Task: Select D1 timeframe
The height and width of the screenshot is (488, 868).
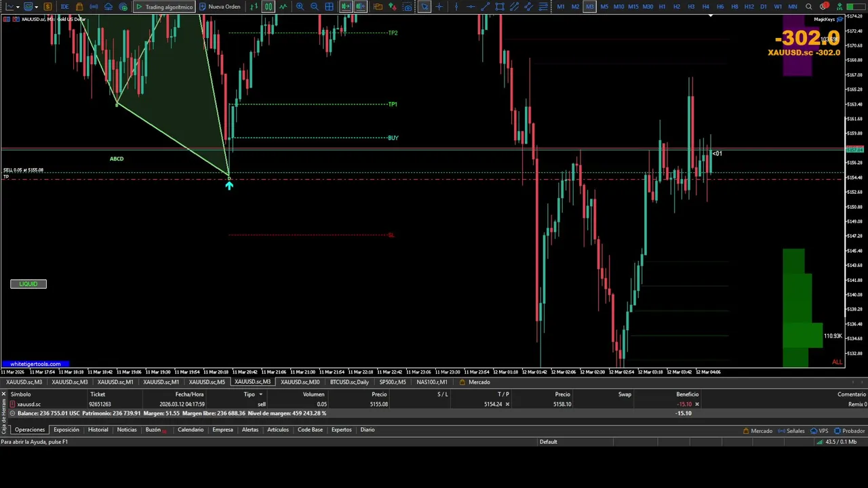Action: tap(764, 7)
